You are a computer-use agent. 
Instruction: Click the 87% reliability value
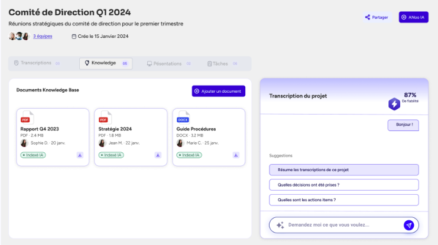[x=410, y=95]
